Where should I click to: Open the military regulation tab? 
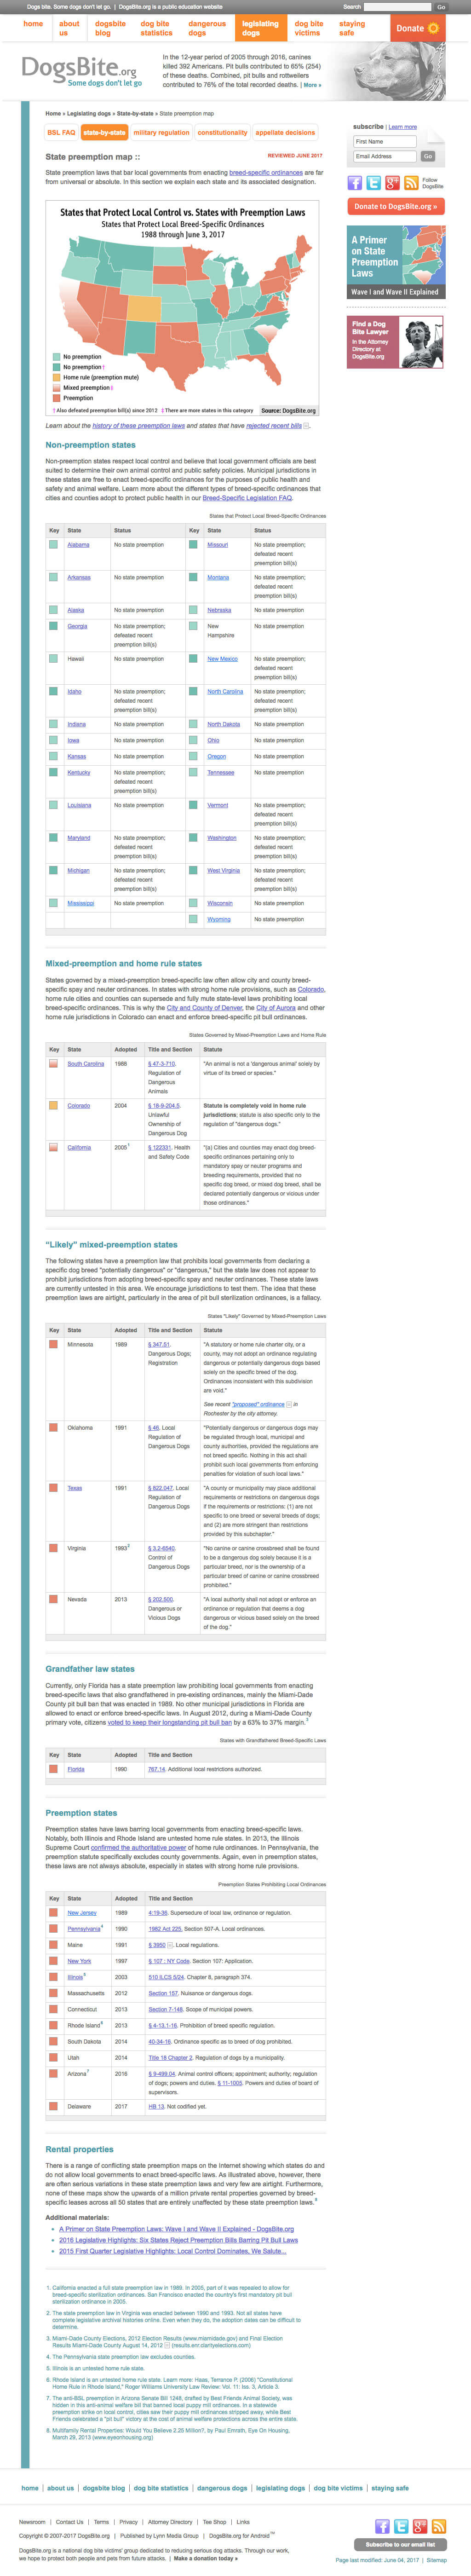pos(161,132)
